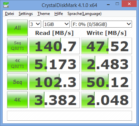Image resolution: width=139 pixels, height=126 pixels.
Task: Run the Seq benchmark button
Action: click(17, 82)
